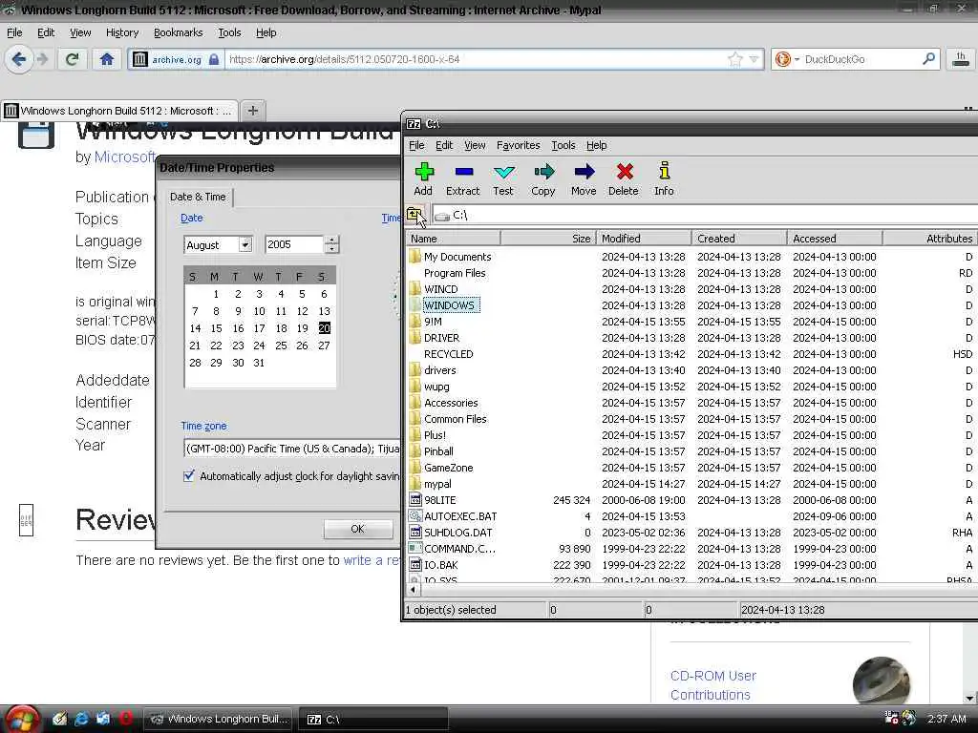Click the downloads icon at browser toolbar end
This screenshot has width=978, height=733.
tap(961, 60)
